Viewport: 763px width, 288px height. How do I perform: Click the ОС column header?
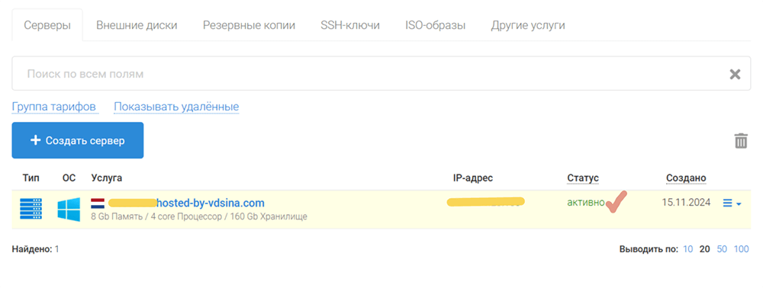[69, 178]
